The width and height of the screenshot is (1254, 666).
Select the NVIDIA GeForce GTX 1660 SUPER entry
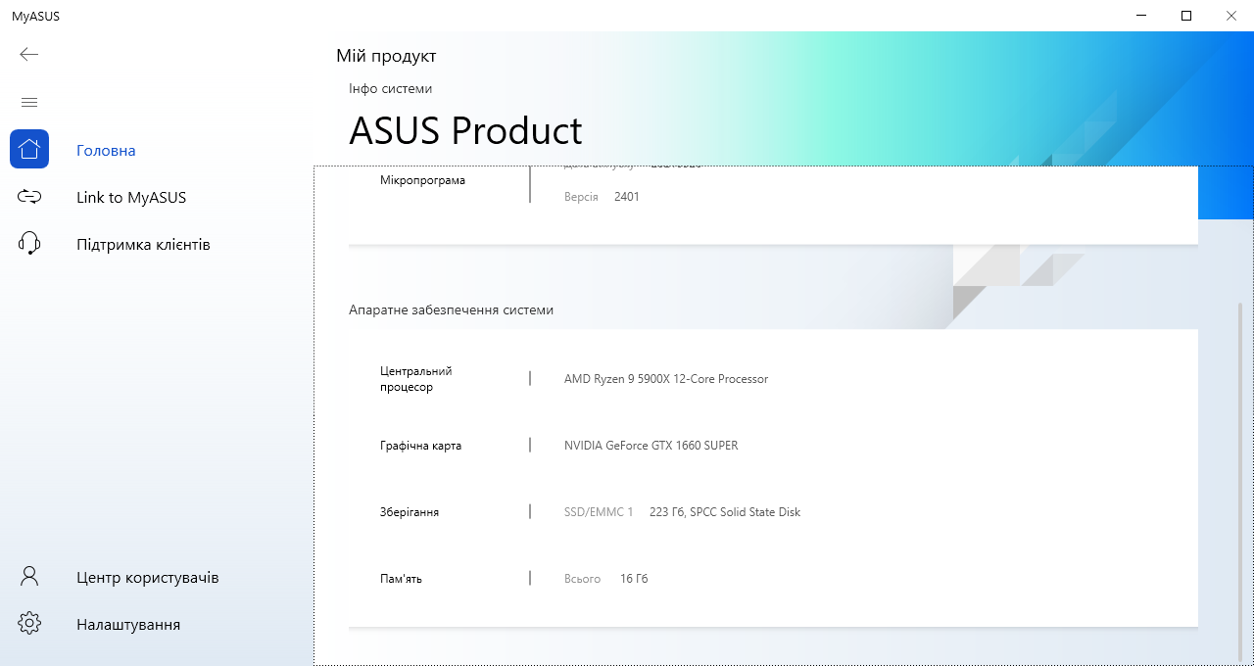click(651, 445)
